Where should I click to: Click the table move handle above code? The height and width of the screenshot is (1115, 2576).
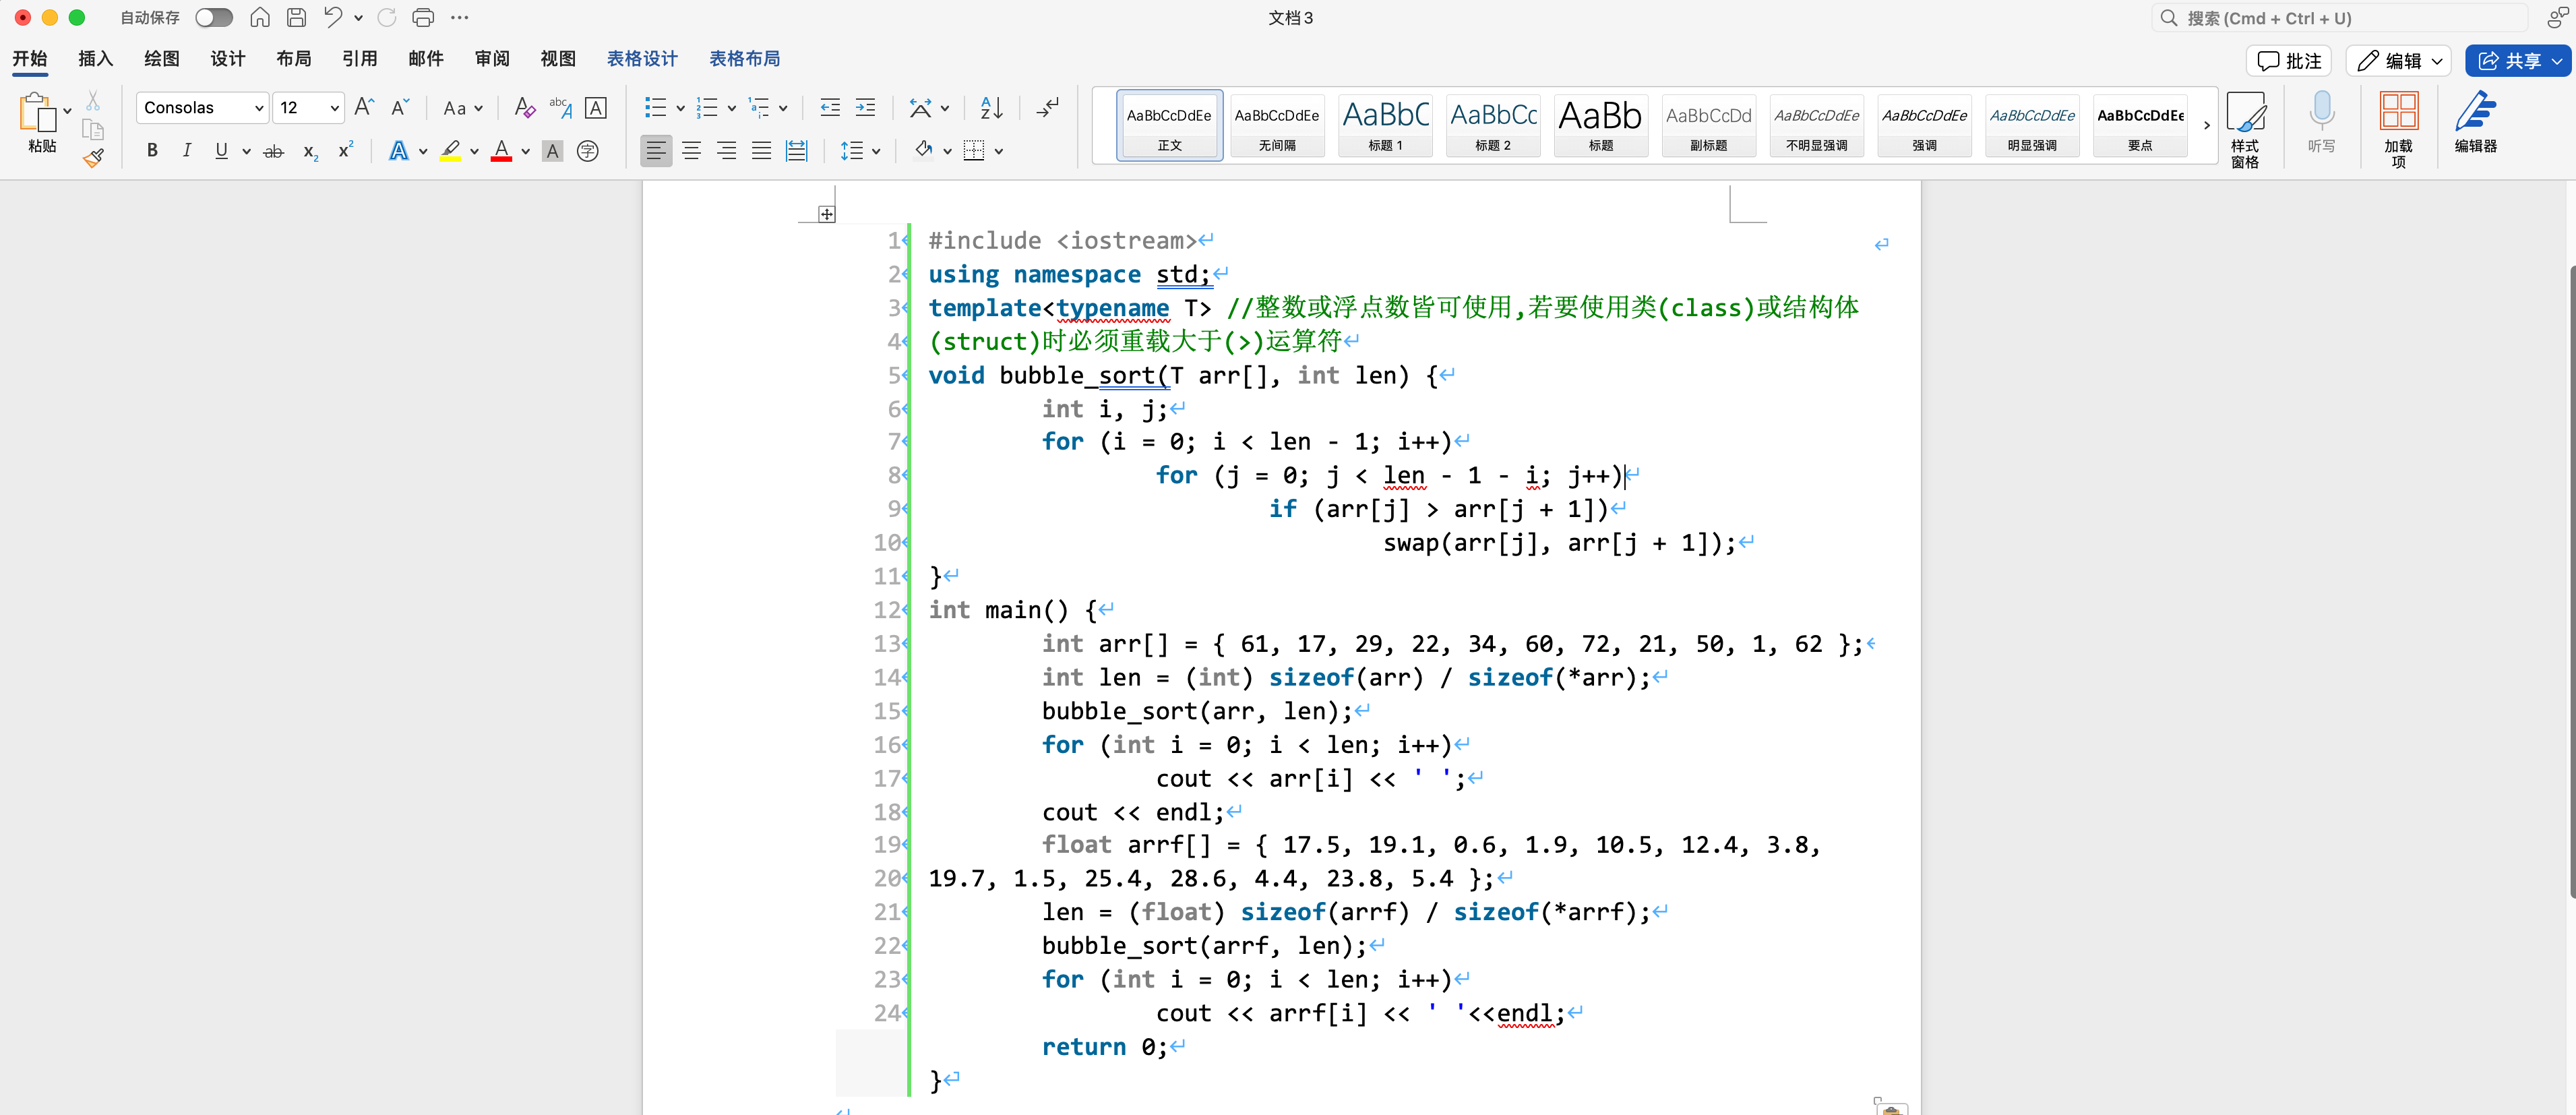tap(827, 214)
